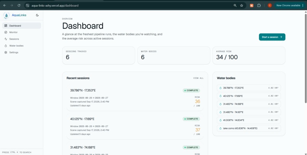307x155 pixels.
Task: Click droplet icon beside 31.483°N water body
Action: click(221, 104)
